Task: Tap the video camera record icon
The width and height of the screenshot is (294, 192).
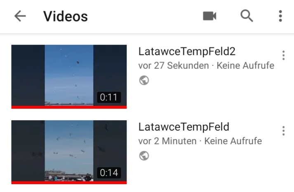Action: pos(209,16)
